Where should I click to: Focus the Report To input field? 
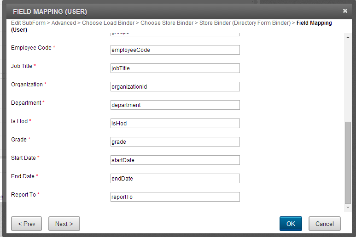pos(175,197)
